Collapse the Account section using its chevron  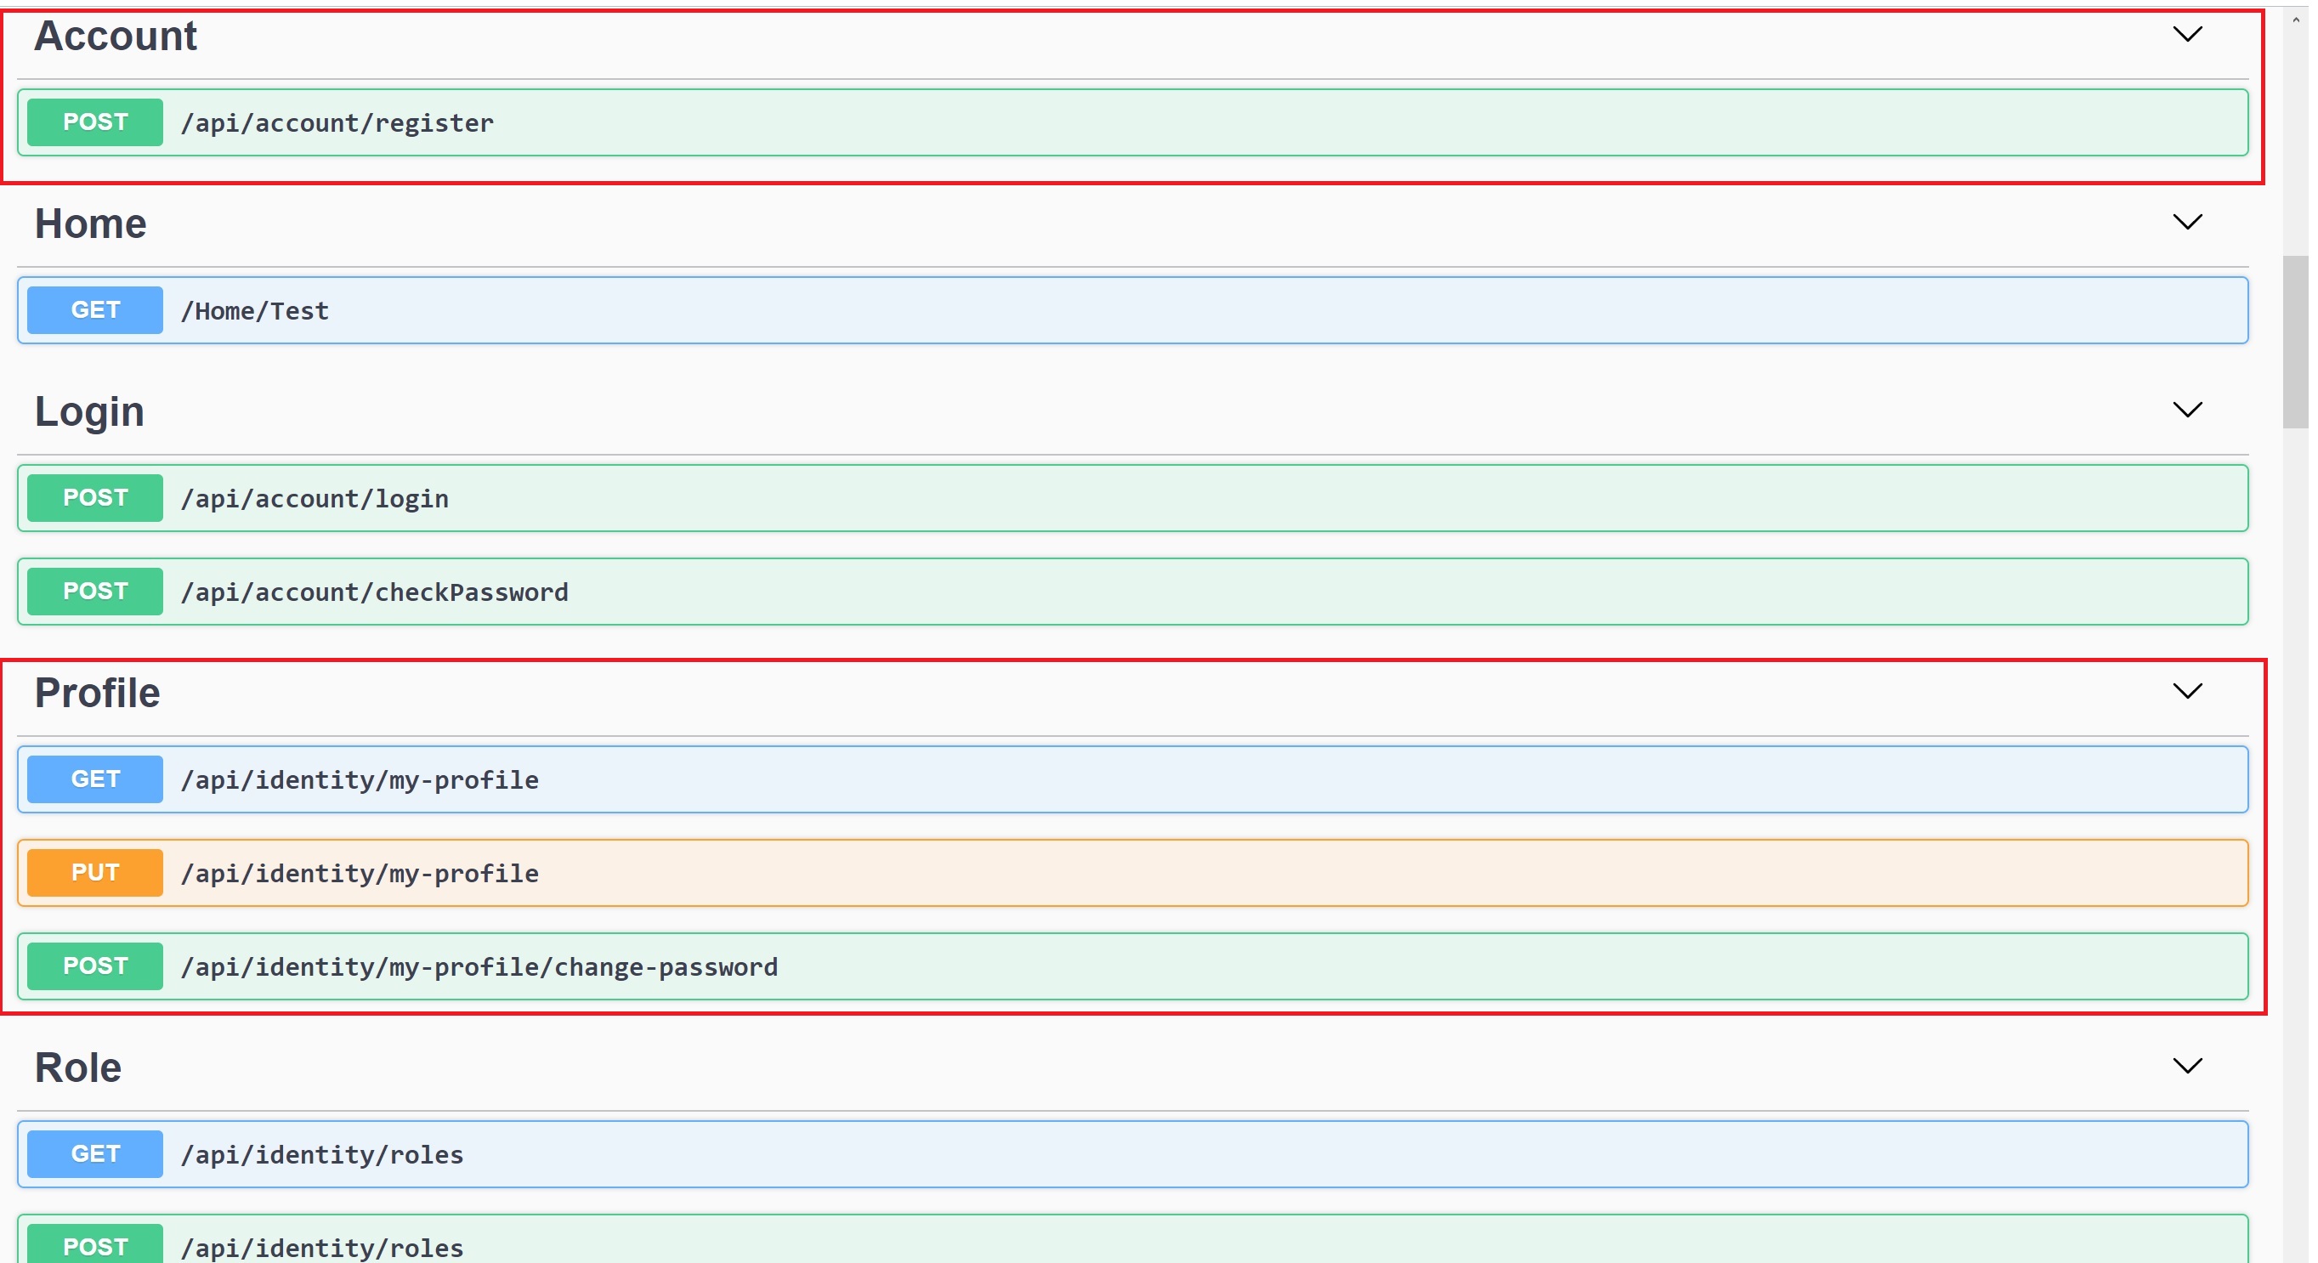pos(2188,34)
